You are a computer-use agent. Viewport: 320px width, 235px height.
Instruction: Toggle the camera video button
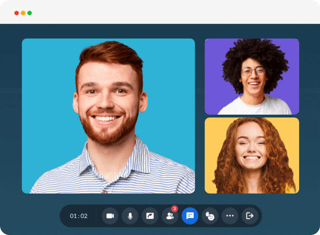coord(110,216)
